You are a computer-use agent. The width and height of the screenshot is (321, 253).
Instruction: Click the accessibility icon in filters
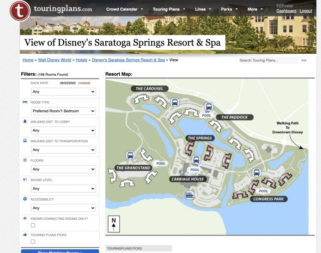pyautogui.click(x=25, y=199)
